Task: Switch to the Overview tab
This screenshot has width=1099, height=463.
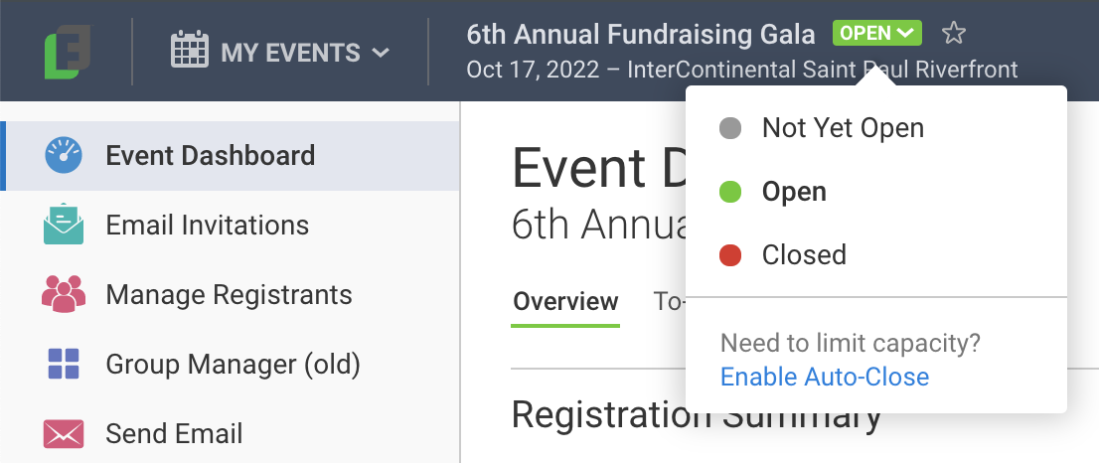Action: pos(565,301)
